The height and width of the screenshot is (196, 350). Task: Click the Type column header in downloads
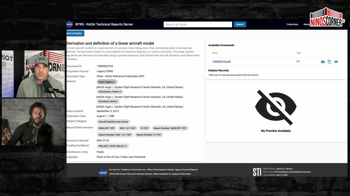[299, 53]
